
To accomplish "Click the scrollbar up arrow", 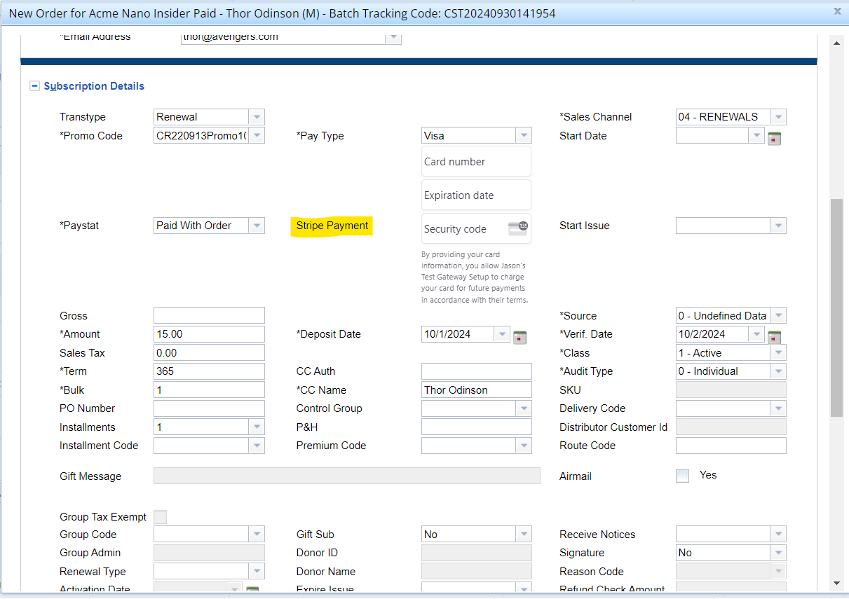I will (x=836, y=43).
